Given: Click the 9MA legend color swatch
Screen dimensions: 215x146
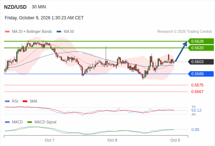Looking at the screenshot, I should coord(25,101).
